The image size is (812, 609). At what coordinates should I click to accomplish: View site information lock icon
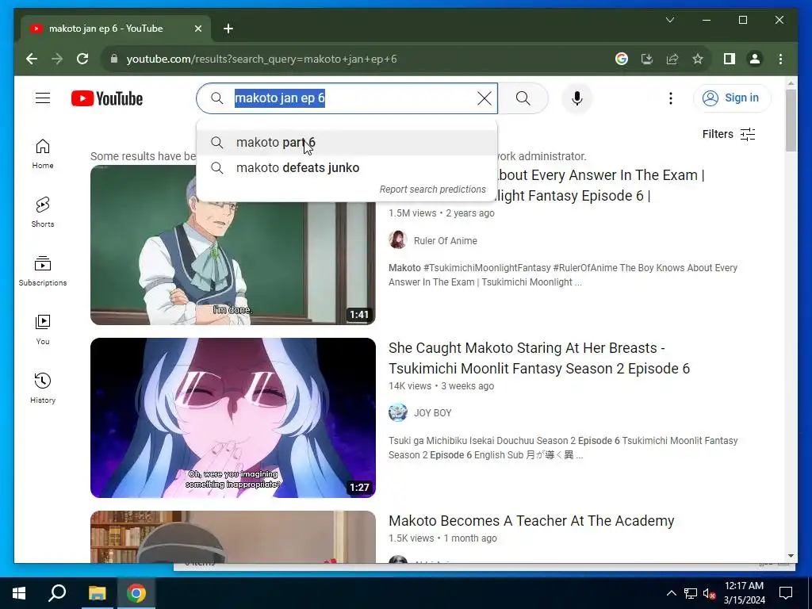coord(114,59)
